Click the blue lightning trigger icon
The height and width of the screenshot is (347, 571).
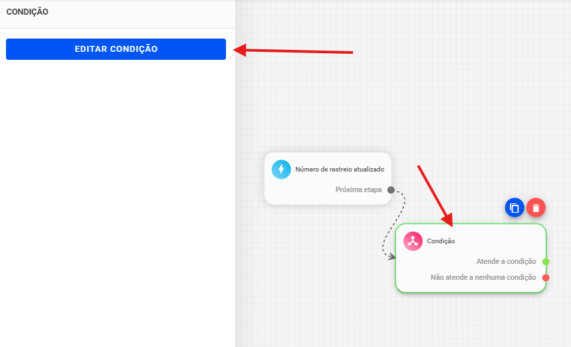tap(281, 169)
